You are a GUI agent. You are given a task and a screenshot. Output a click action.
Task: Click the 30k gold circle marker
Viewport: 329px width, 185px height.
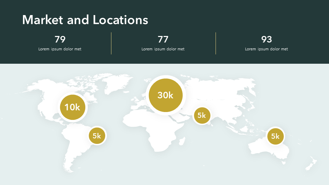(x=166, y=95)
